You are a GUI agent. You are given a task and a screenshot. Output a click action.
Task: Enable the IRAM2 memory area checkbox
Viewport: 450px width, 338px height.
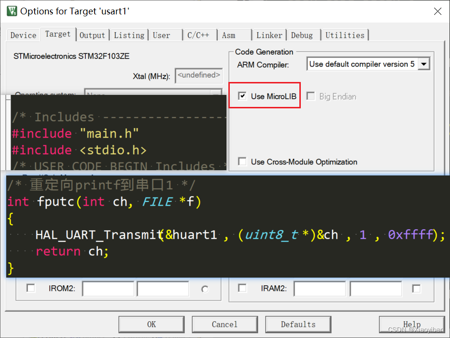(x=242, y=288)
